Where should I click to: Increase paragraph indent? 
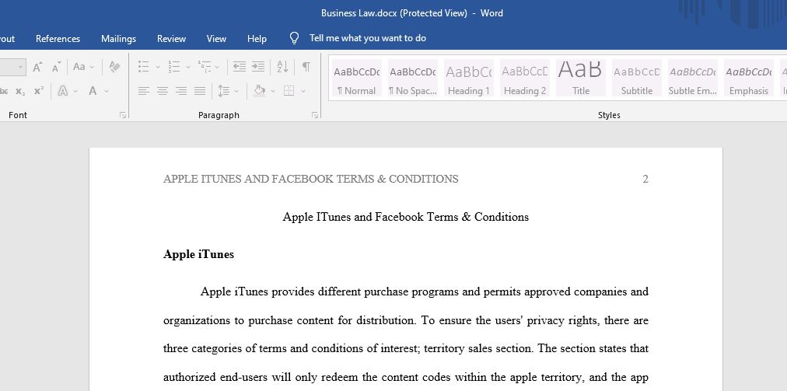(x=258, y=67)
